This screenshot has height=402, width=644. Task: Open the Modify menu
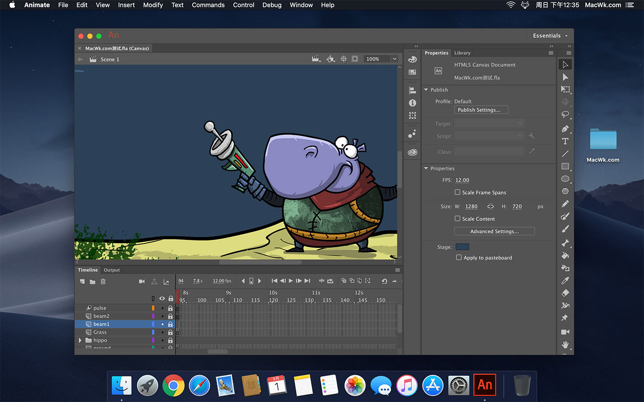tap(153, 5)
